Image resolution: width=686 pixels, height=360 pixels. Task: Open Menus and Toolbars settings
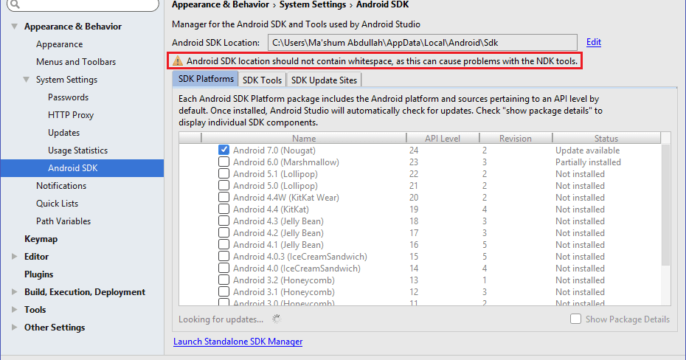click(76, 62)
